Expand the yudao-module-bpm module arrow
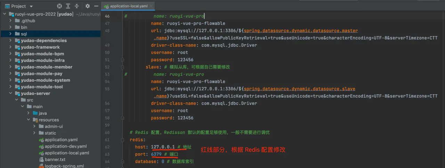 (x=11, y=54)
